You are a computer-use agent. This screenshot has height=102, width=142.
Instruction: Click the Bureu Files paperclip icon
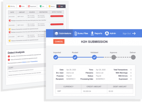[x=76, y=33]
